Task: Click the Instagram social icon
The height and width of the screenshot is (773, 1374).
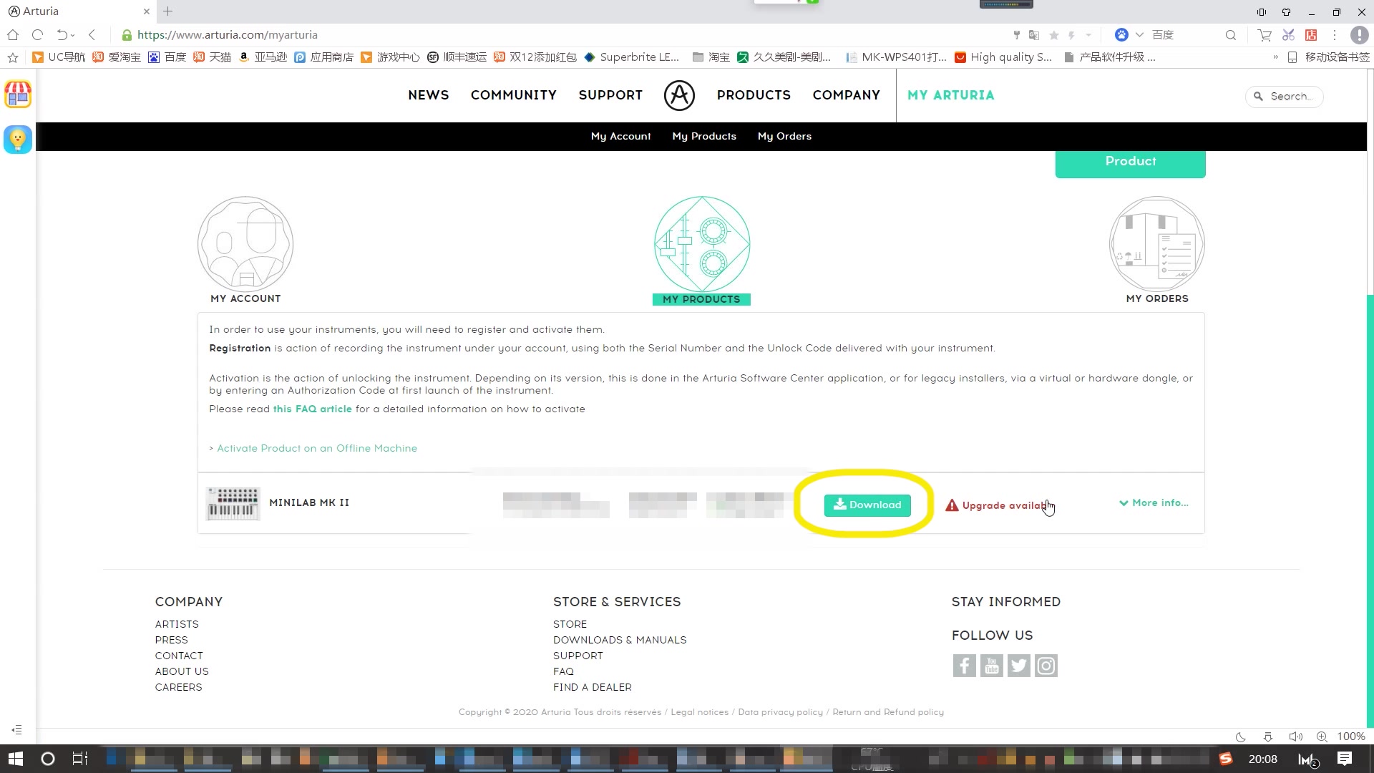Action: pos(1046,666)
